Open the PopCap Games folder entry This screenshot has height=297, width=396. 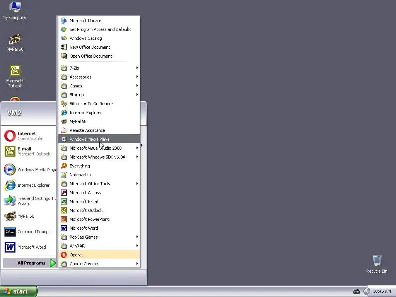coord(99,237)
